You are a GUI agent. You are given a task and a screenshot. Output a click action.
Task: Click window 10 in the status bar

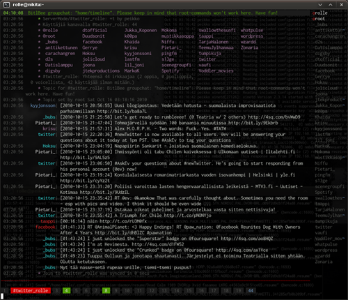127,290
